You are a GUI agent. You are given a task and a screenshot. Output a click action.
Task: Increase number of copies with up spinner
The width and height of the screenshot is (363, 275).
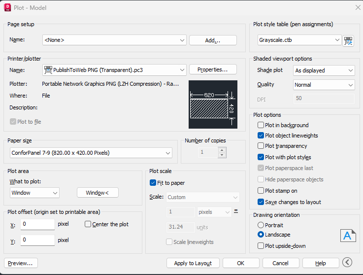(222, 150)
